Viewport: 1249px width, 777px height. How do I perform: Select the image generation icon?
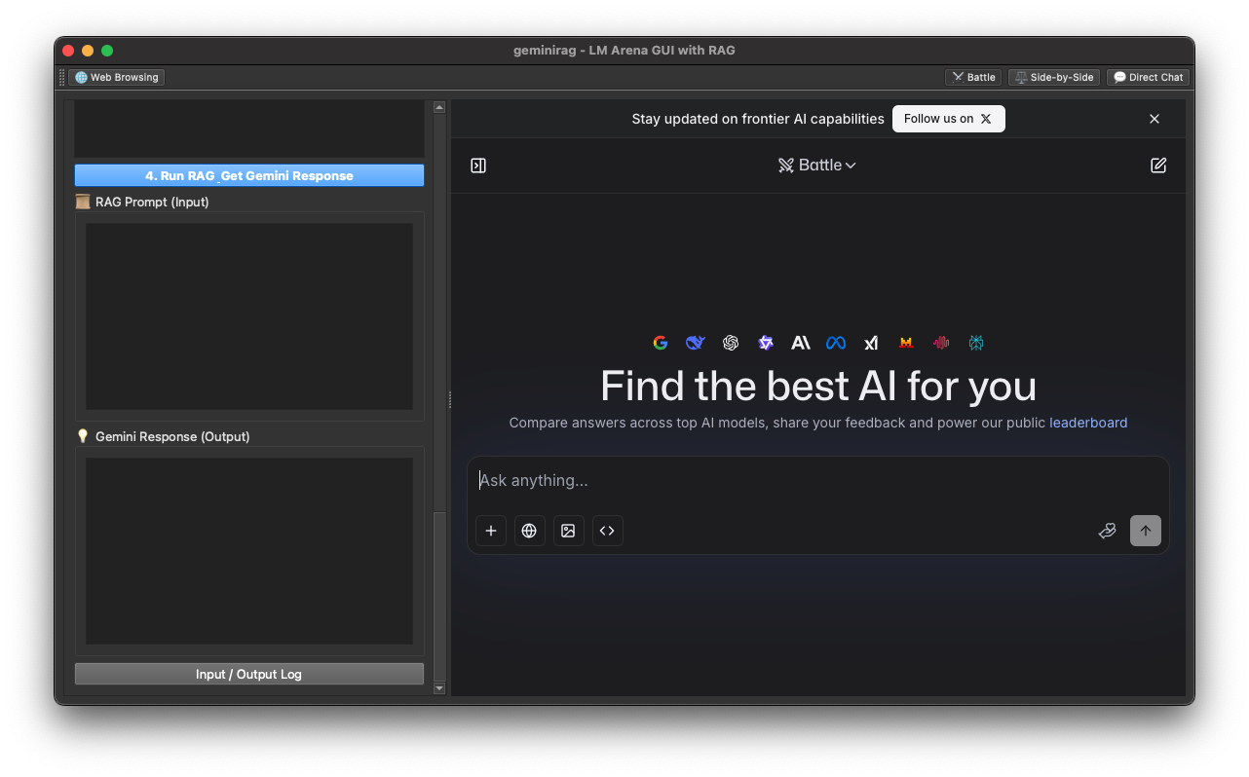[569, 531]
